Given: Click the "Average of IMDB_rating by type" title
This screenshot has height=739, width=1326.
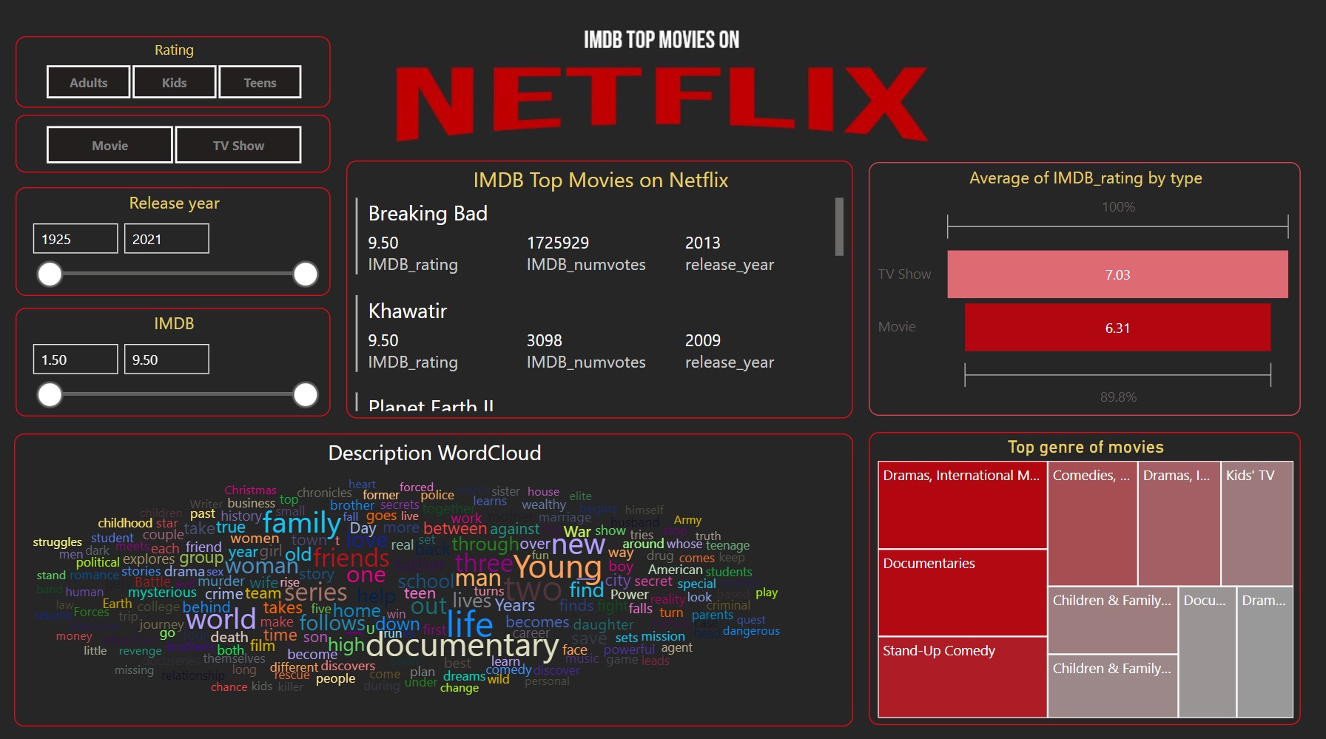Looking at the screenshot, I should 1086,178.
